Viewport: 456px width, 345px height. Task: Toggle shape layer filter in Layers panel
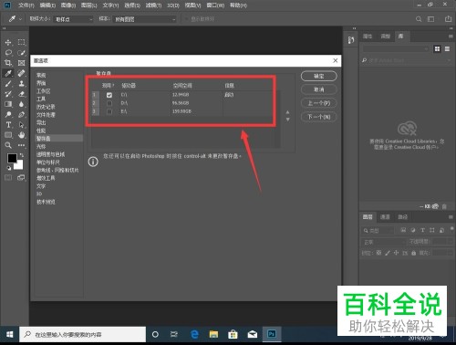432,230
